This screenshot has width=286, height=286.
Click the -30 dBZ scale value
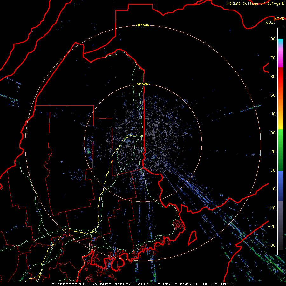[x=272, y=245]
